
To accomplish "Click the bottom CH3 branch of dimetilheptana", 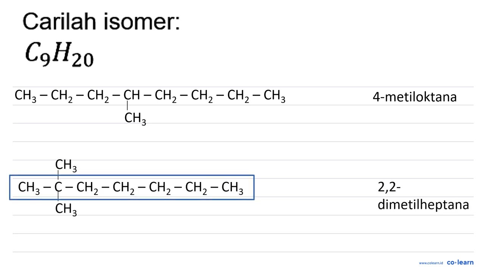I will (x=66, y=209).
